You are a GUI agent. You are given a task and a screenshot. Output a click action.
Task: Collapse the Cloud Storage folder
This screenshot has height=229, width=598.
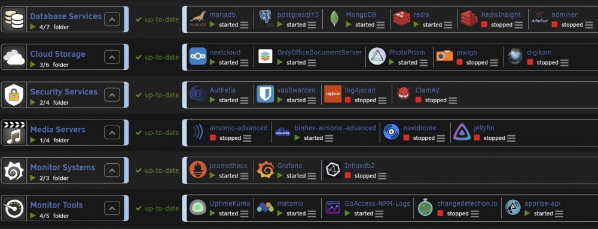[112, 57]
